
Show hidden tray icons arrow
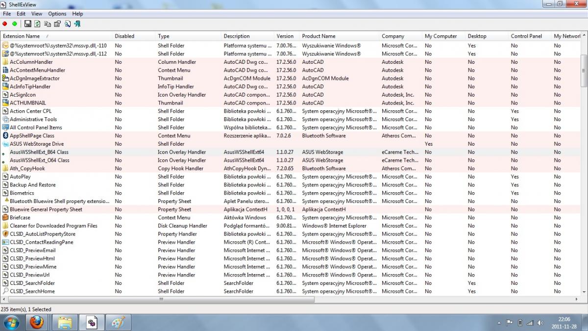pos(499,323)
